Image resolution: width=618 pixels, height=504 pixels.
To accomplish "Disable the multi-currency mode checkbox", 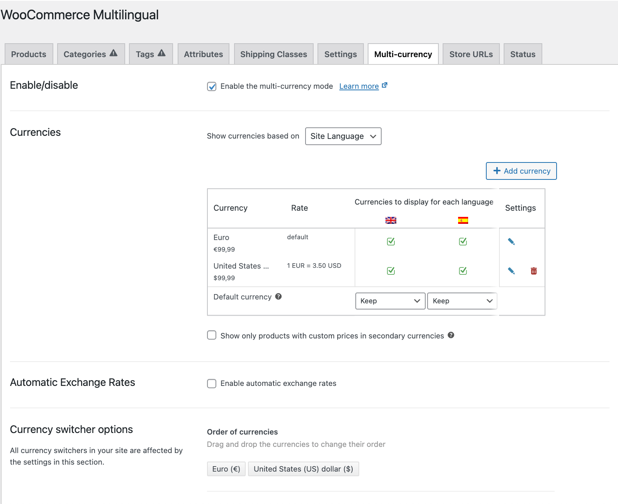I will [212, 86].
